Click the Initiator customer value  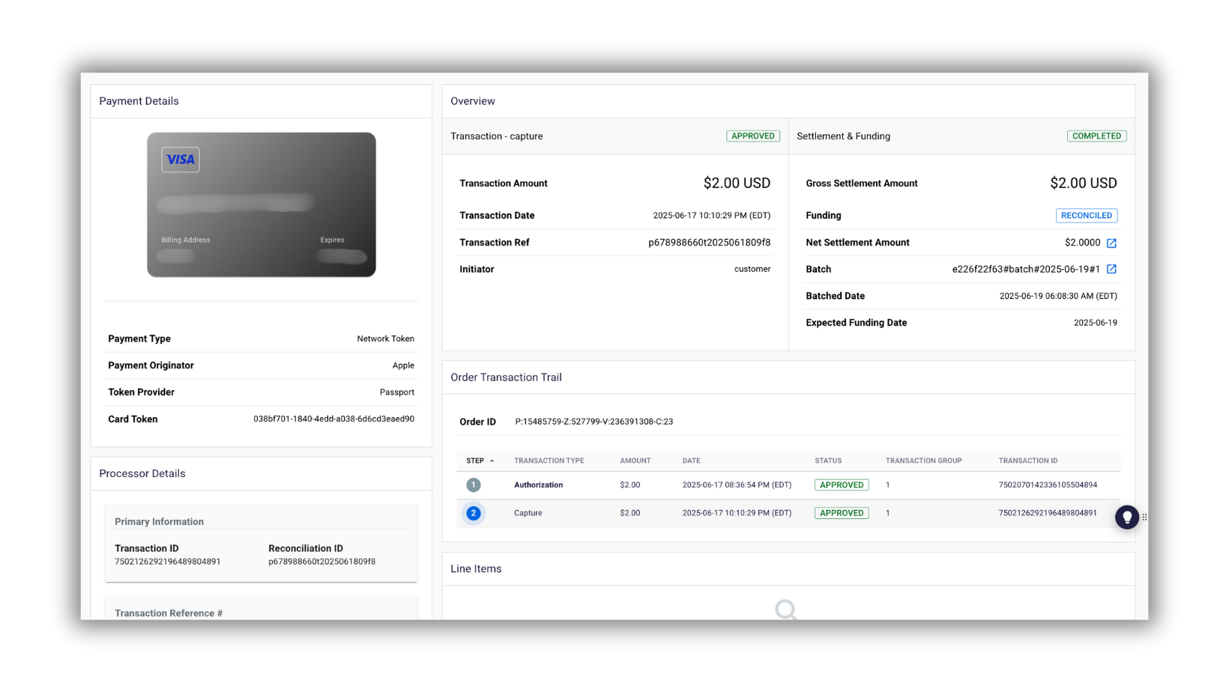pyautogui.click(x=752, y=269)
